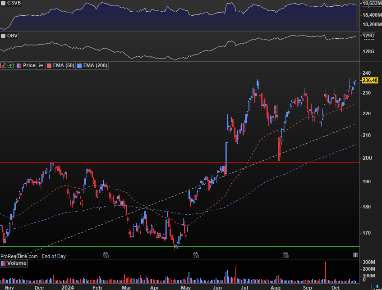Click the Oct label on time axis
Viewport: 382px width, 290px height.
tap(336, 288)
